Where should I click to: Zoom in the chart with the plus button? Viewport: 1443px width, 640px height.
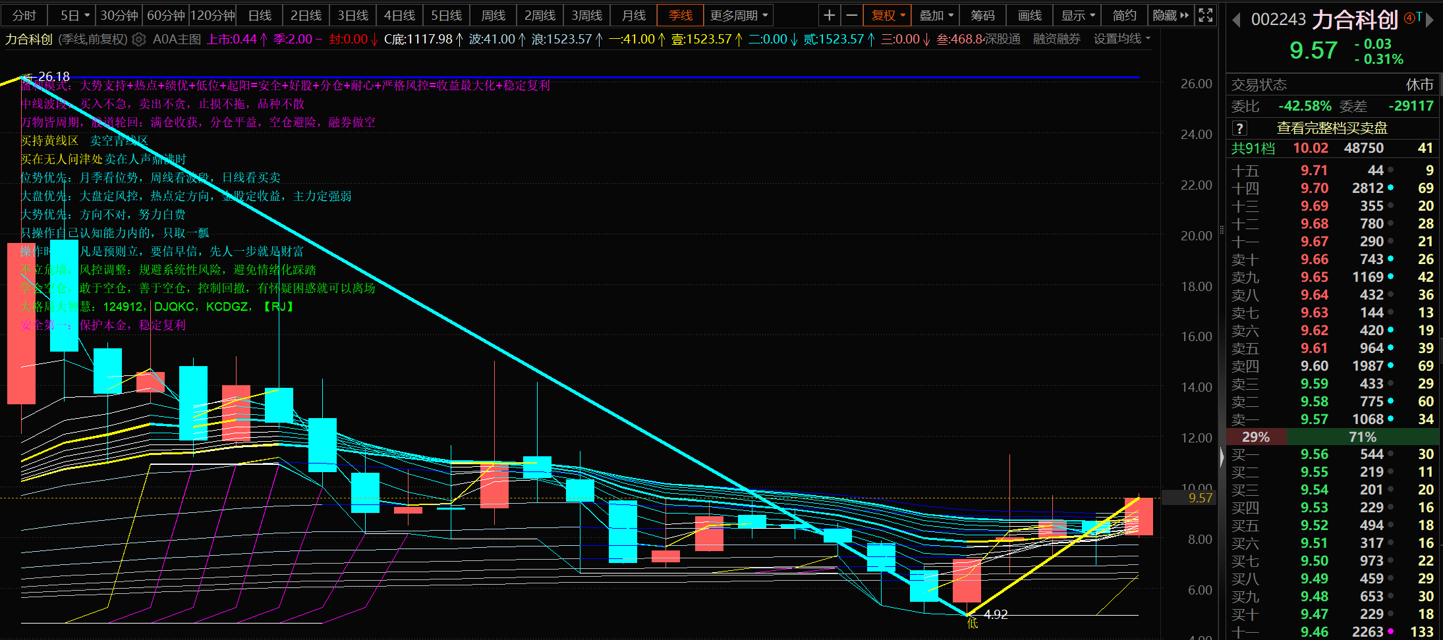click(829, 15)
